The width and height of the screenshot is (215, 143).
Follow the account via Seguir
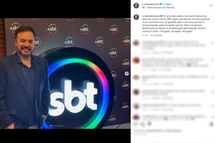pyautogui.click(x=168, y=4)
